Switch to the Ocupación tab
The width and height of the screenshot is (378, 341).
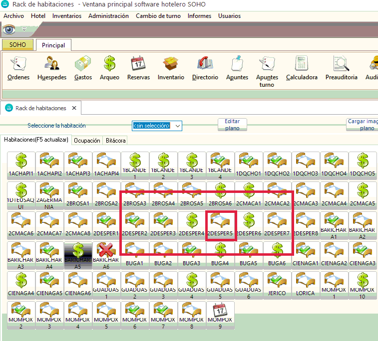coord(87,141)
